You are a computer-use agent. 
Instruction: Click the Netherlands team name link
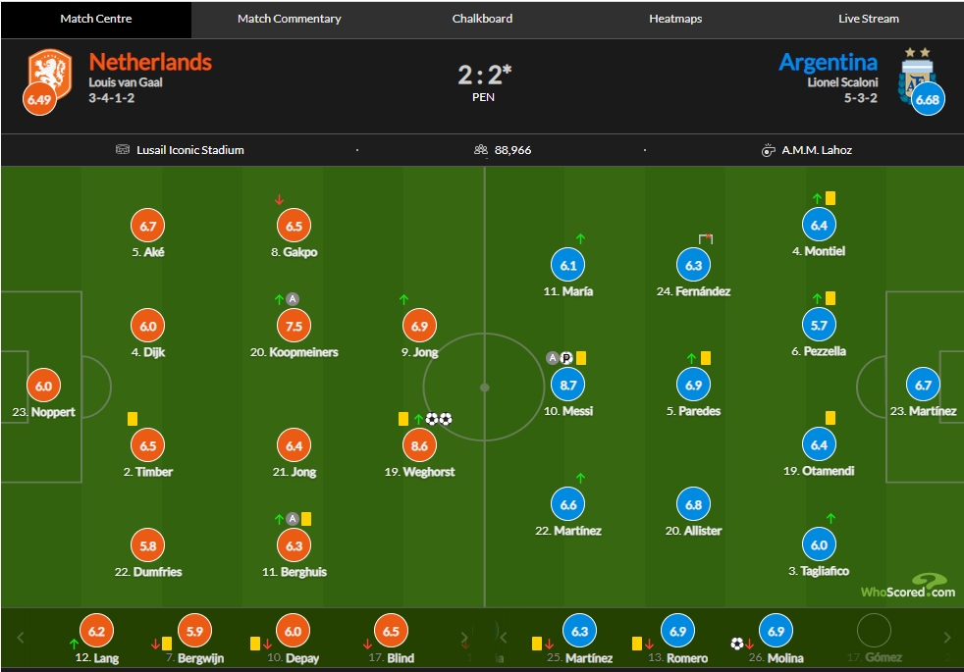(150, 62)
